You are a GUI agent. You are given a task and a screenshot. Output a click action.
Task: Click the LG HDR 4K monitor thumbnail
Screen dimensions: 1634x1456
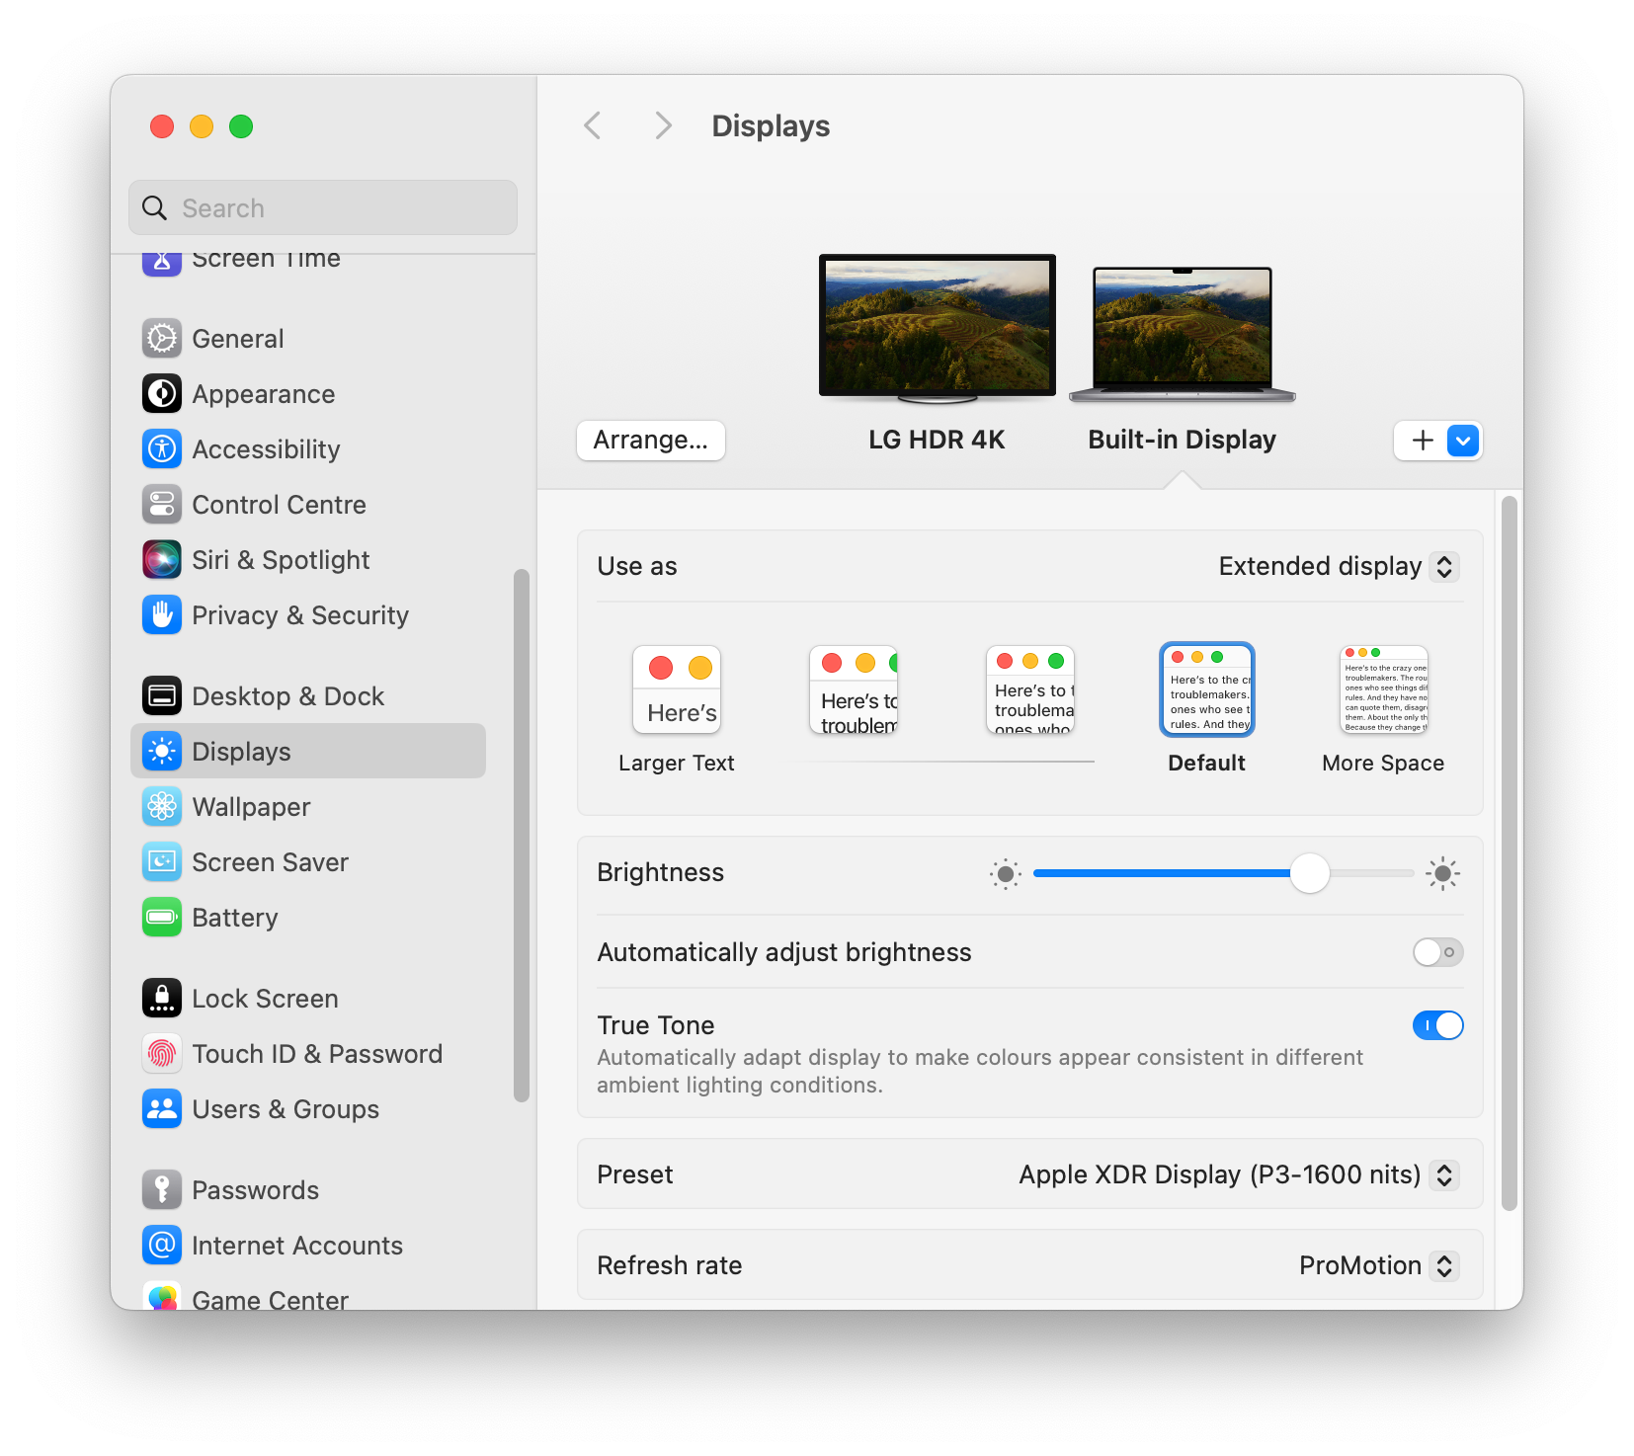click(938, 329)
